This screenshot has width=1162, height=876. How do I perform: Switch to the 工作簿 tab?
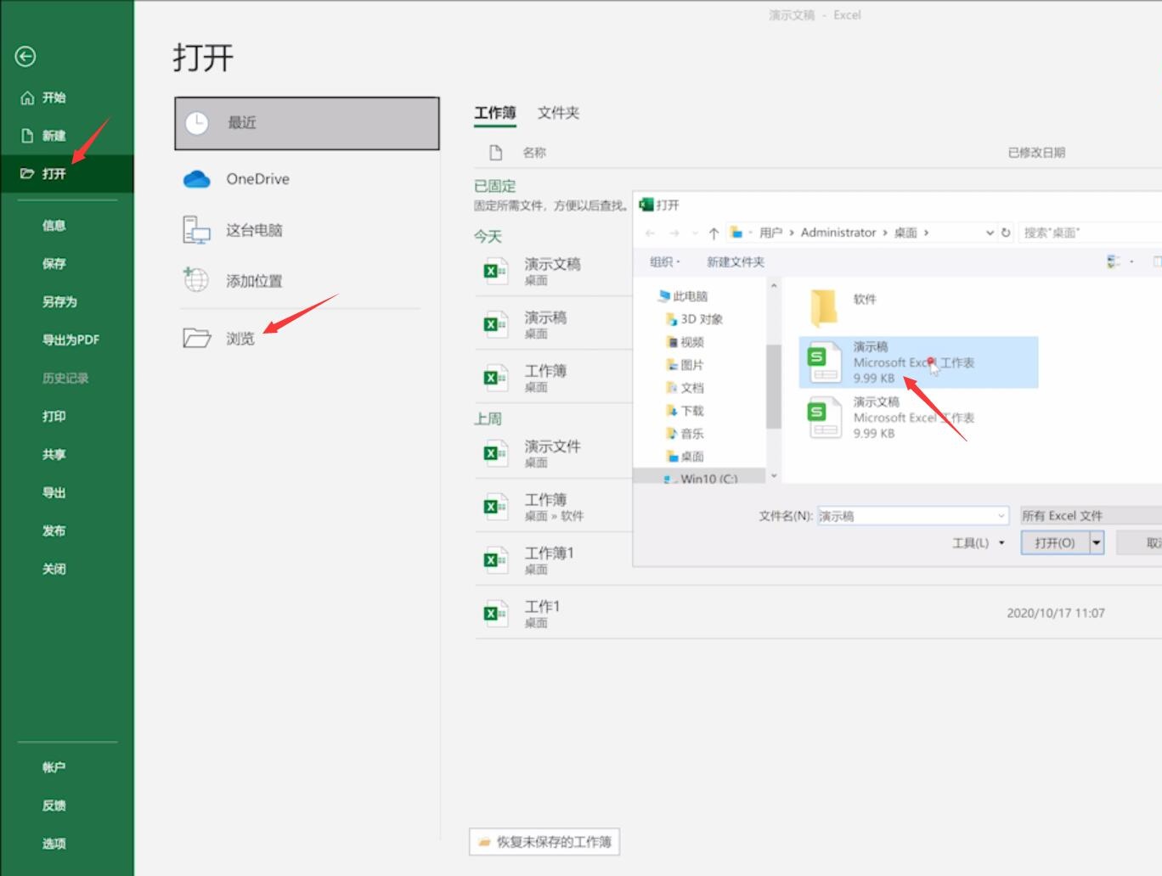pyautogui.click(x=494, y=113)
